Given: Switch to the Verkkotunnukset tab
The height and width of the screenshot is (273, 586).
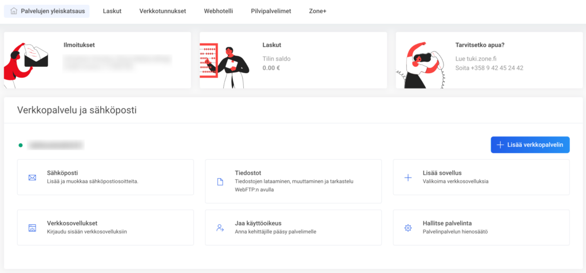Looking at the screenshot, I should pyautogui.click(x=163, y=11).
